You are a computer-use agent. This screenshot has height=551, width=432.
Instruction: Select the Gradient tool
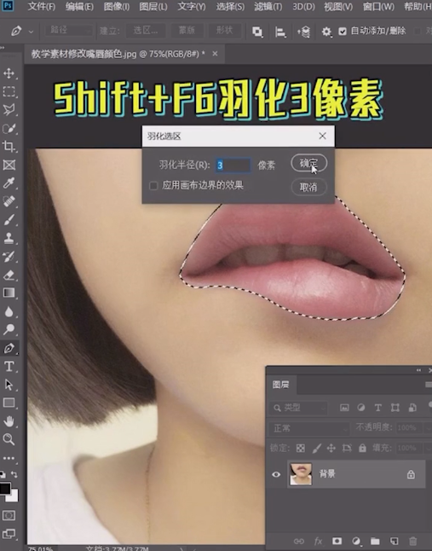pyautogui.click(x=9, y=293)
